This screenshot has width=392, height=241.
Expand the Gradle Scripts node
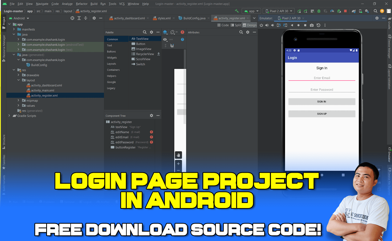coord(9,116)
